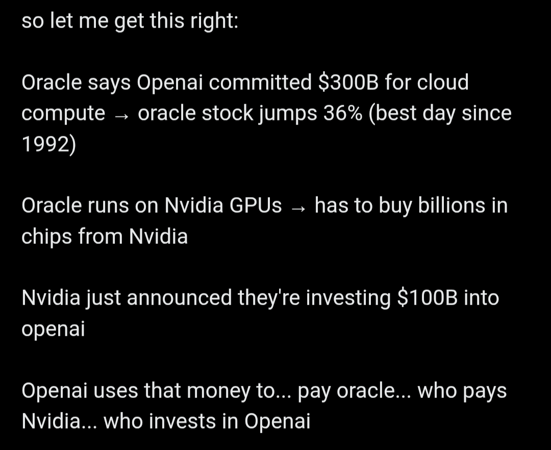551x450 pixels.
Task: Click the phrase 'Oracle runs on'
Action: 90,205
